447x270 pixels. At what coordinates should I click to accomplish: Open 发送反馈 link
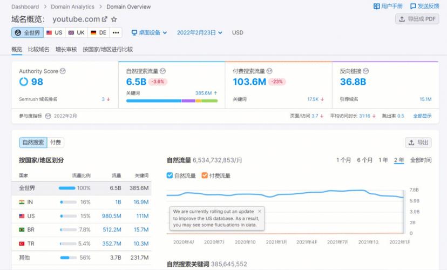pos(424,6)
